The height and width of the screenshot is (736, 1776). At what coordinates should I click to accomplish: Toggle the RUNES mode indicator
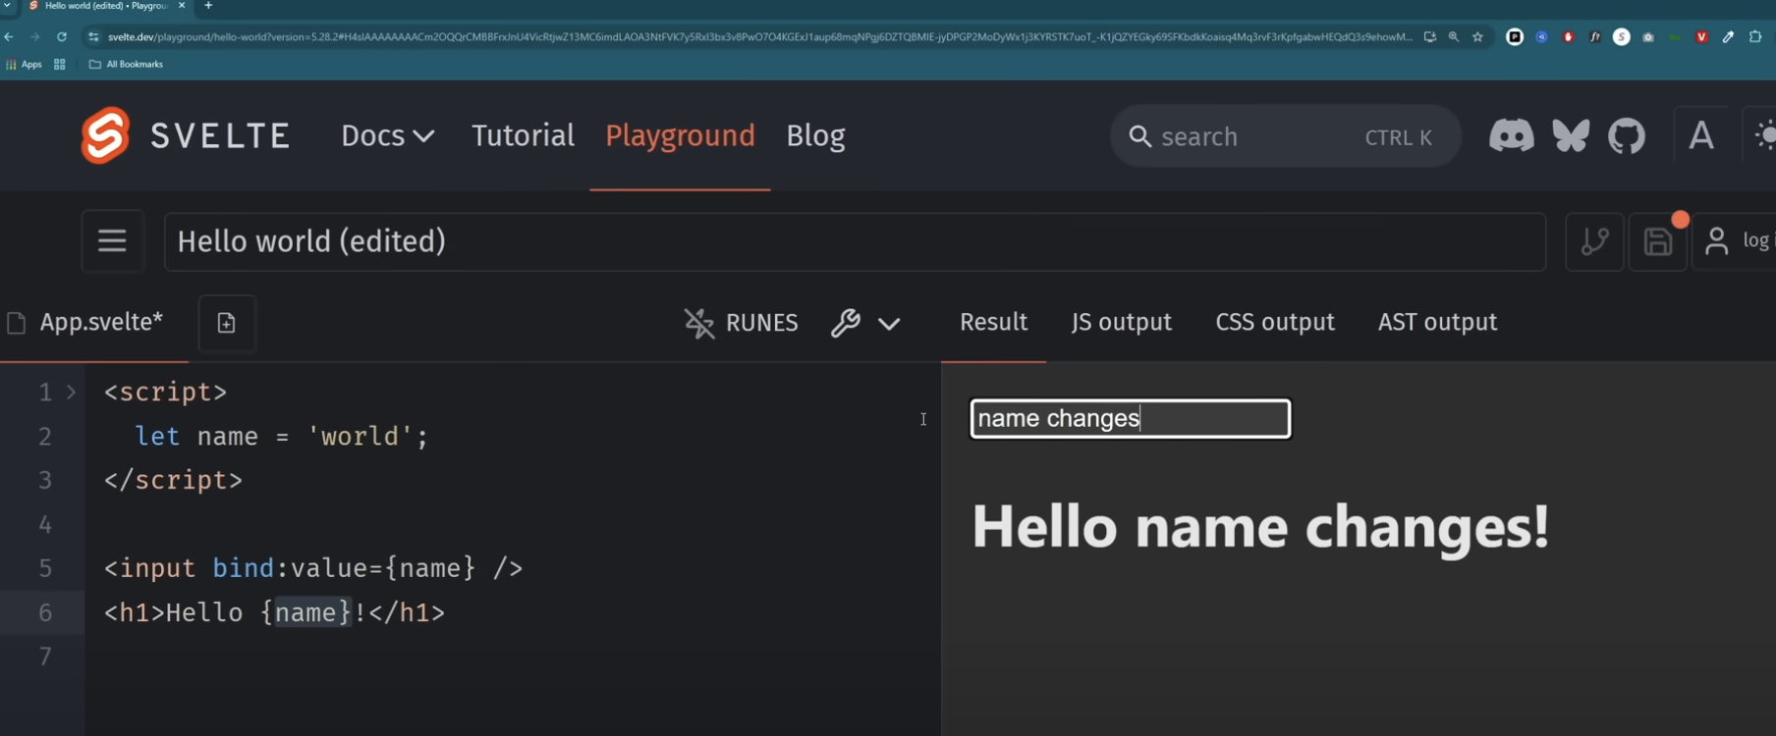click(x=742, y=323)
